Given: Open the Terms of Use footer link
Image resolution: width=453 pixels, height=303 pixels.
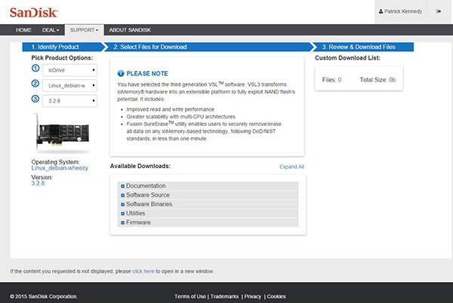Looking at the screenshot, I should click(190, 296).
